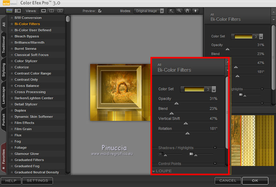Click the up arrow at the top right
Viewport: 276px width, 187px height.
pyautogui.click(x=273, y=12)
